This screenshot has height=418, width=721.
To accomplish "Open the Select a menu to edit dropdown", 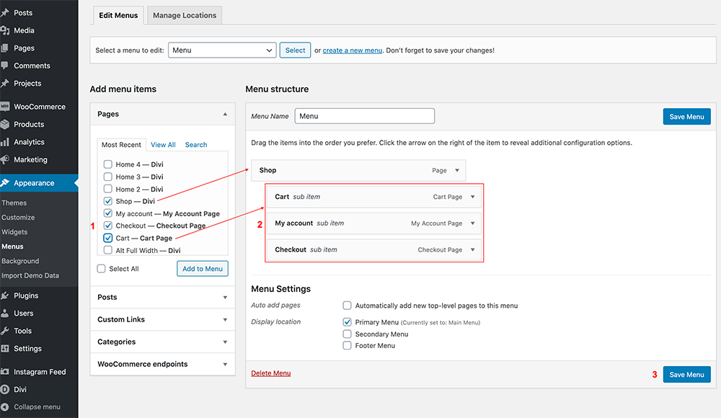I will pyautogui.click(x=222, y=50).
